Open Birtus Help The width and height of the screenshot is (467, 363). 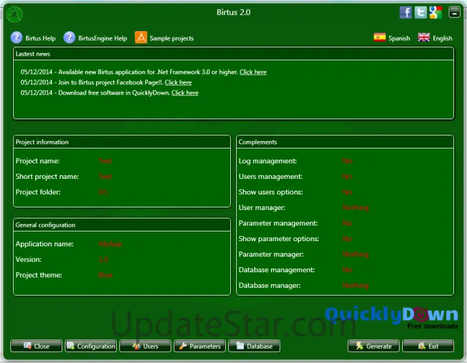pos(33,38)
